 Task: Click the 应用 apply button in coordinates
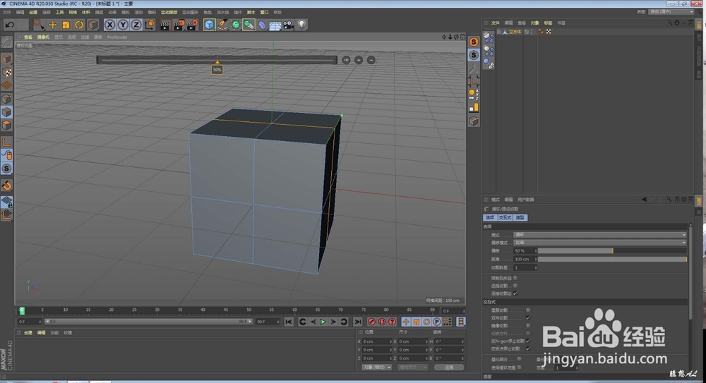(449, 367)
